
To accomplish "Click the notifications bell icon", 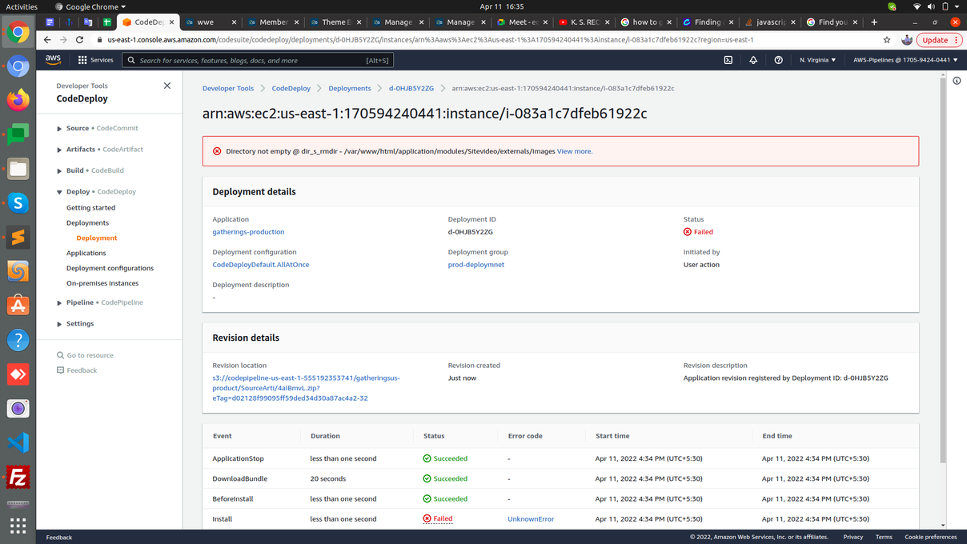I will coord(753,60).
